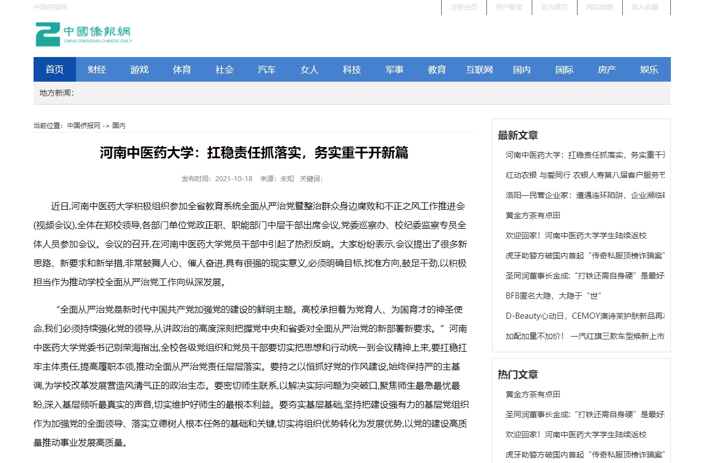Screen dimensions: 705x463
Task: Click the article title about 河南中医药大学
Action: pyautogui.click(x=254, y=153)
